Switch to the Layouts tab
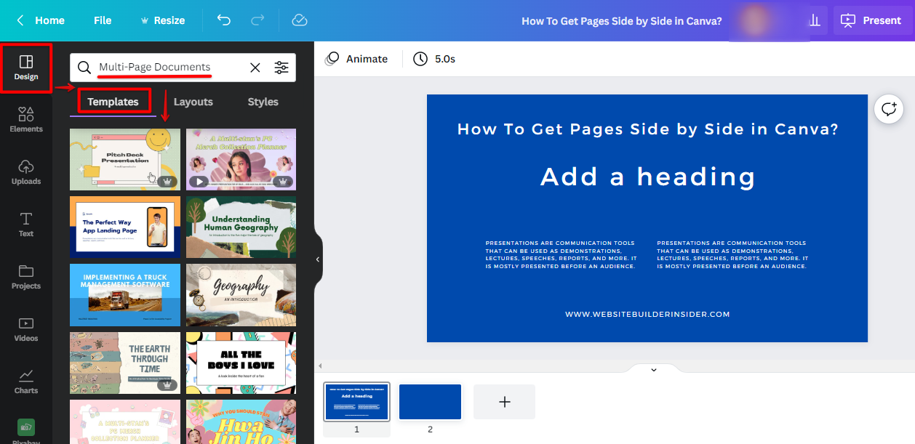 (193, 102)
